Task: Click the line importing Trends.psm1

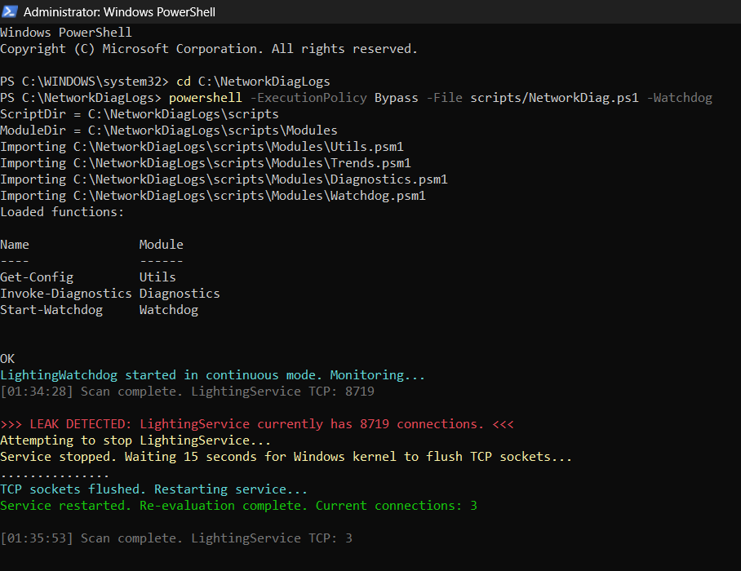Action: pos(206,163)
